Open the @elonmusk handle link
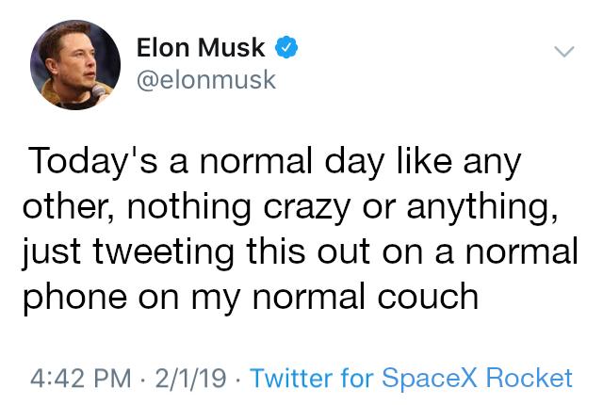Image resolution: width=603 pixels, height=405 pixels. [x=206, y=80]
